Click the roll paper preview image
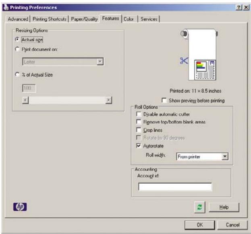The image size is (251, 234). (199, 54)
